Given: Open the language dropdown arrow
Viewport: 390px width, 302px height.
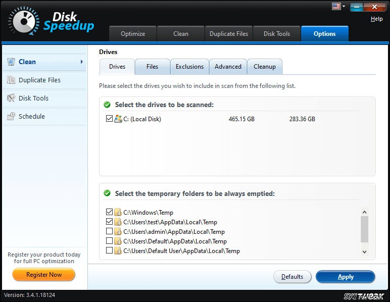Looking at the screenshot, I should coord(344,6).
